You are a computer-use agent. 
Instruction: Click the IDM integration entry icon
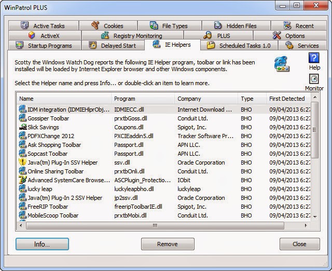coord(23,110)
